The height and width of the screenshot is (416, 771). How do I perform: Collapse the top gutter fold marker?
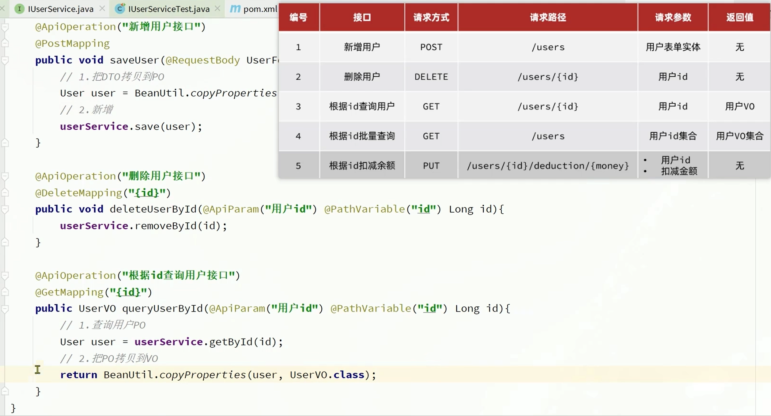pyautogui.click(x=5, y=26)
